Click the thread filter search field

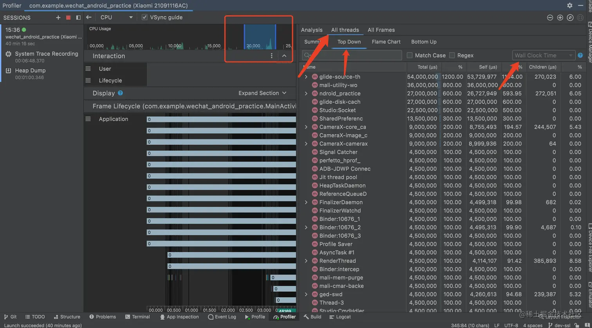pos(352,55)
